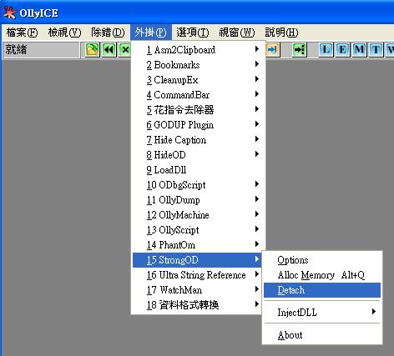The width and height of the screenshot is (394, 356).
Task: Select Bookmarks plugin entry
Action: (197, 65)
